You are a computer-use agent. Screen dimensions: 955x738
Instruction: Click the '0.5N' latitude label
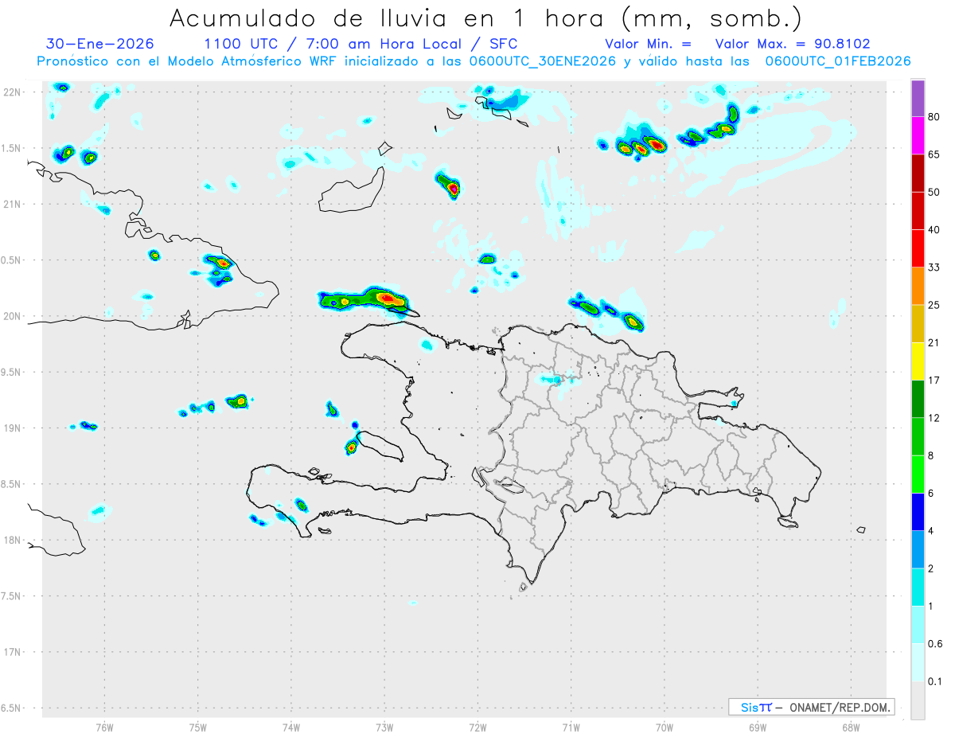[x=11, y=260]
